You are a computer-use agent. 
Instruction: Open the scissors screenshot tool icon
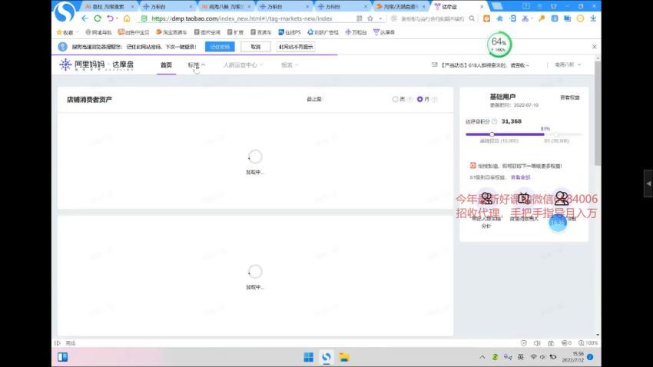[x=525, y=18]
